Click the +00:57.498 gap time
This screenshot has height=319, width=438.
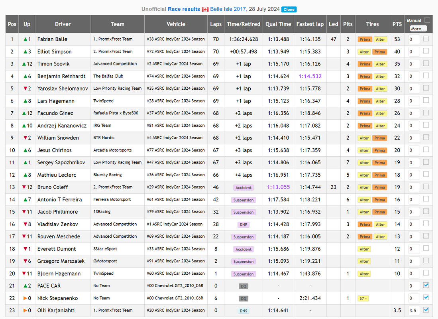tap(243, 52)
